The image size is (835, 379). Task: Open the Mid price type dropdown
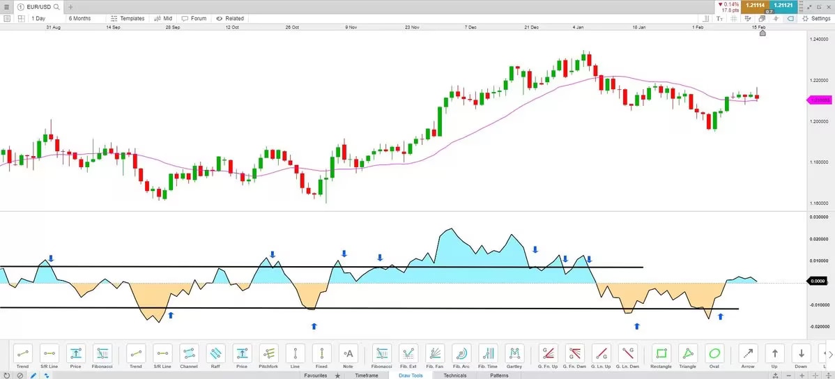coord(163,18)
